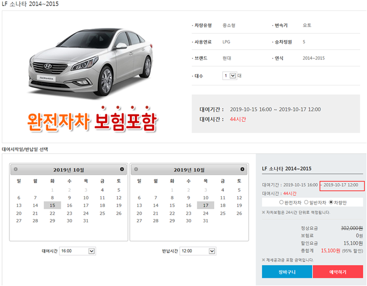Screen dimensions: 367x286
Task: Click the return calendar 2019년 10월 title
Action: point(189,170)
